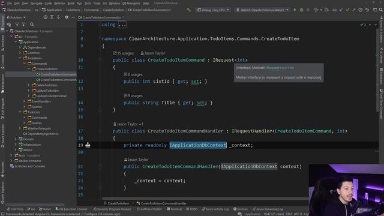Click the Git push arrow icon
The width and height of the screenshot is (384, 216).
354,10
